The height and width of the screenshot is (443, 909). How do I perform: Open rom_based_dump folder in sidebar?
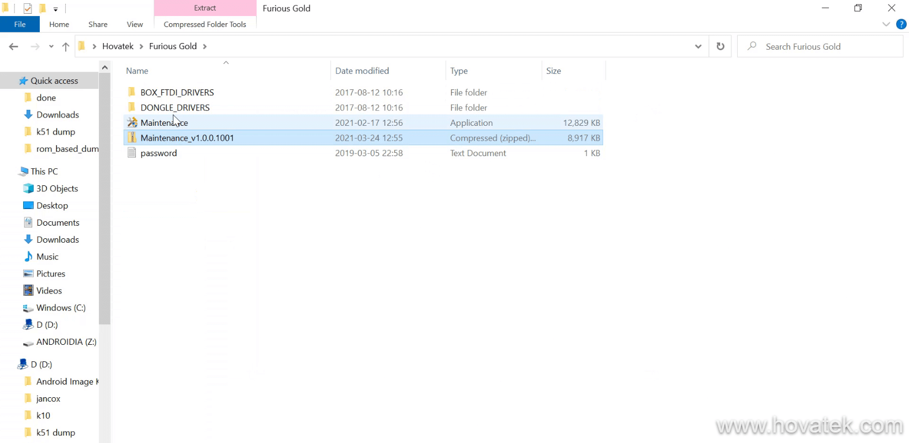point(67,149)
